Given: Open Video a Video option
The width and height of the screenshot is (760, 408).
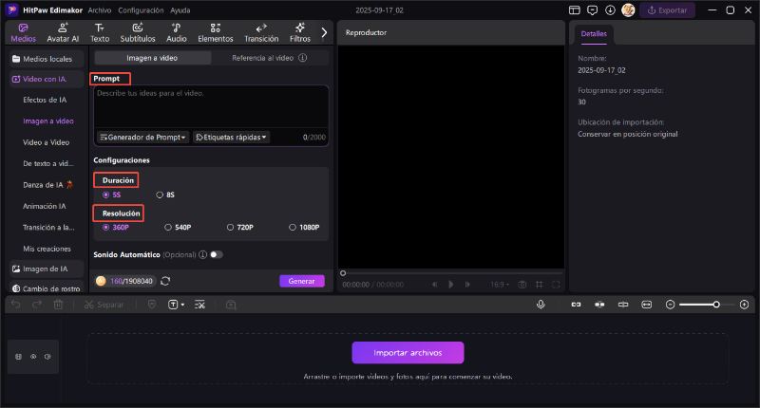Looking at the screenshot, I should (x=46, y=142).
